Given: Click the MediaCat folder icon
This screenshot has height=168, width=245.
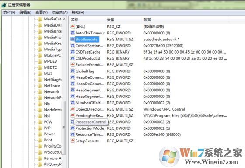Looking at the screenshot, I should [x=40, y=19].
